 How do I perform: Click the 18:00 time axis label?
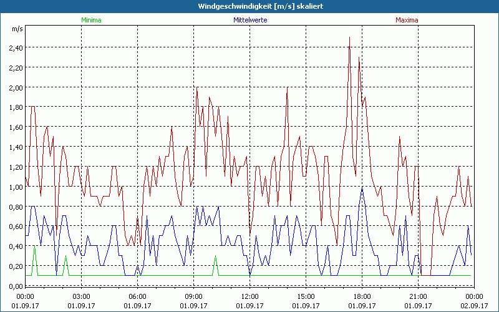(x=362, y=296)
